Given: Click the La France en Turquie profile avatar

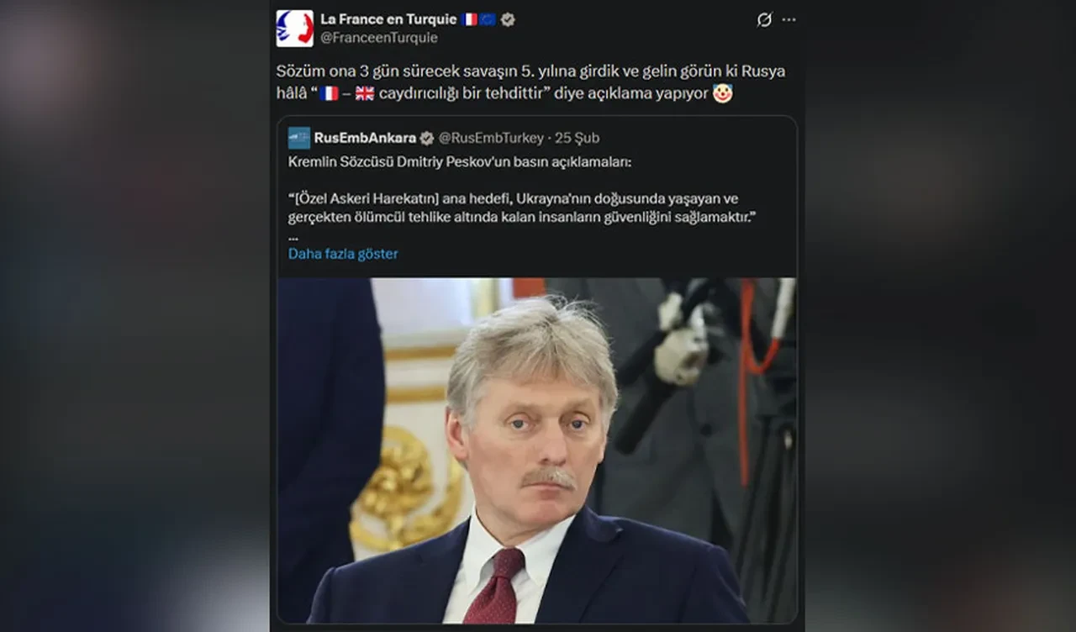Looking at the screenshot, I should (294, 28).
